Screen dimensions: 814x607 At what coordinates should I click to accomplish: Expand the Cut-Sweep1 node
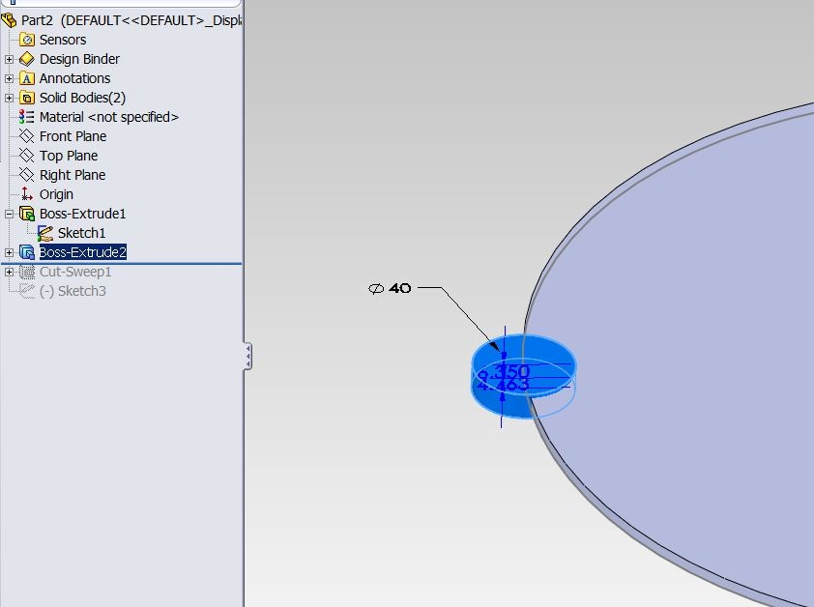[9, 272]
